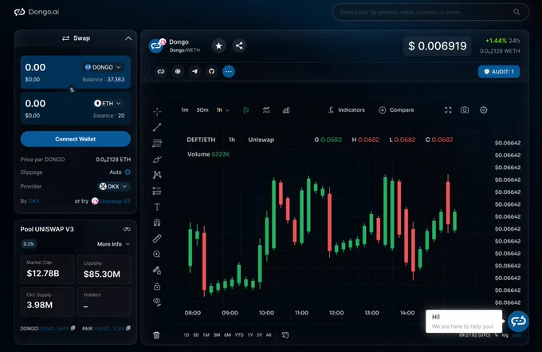Switch to candlestick chart type

pos(245,110)
